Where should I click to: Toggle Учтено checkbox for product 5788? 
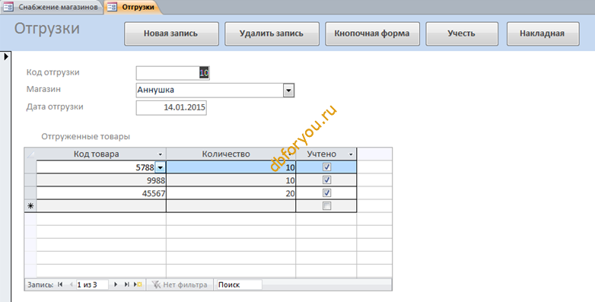[x=326, y=167]
